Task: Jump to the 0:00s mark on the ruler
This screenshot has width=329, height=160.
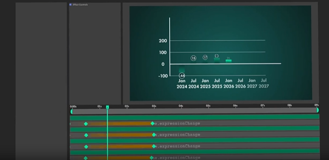Action: pos(73,107)
